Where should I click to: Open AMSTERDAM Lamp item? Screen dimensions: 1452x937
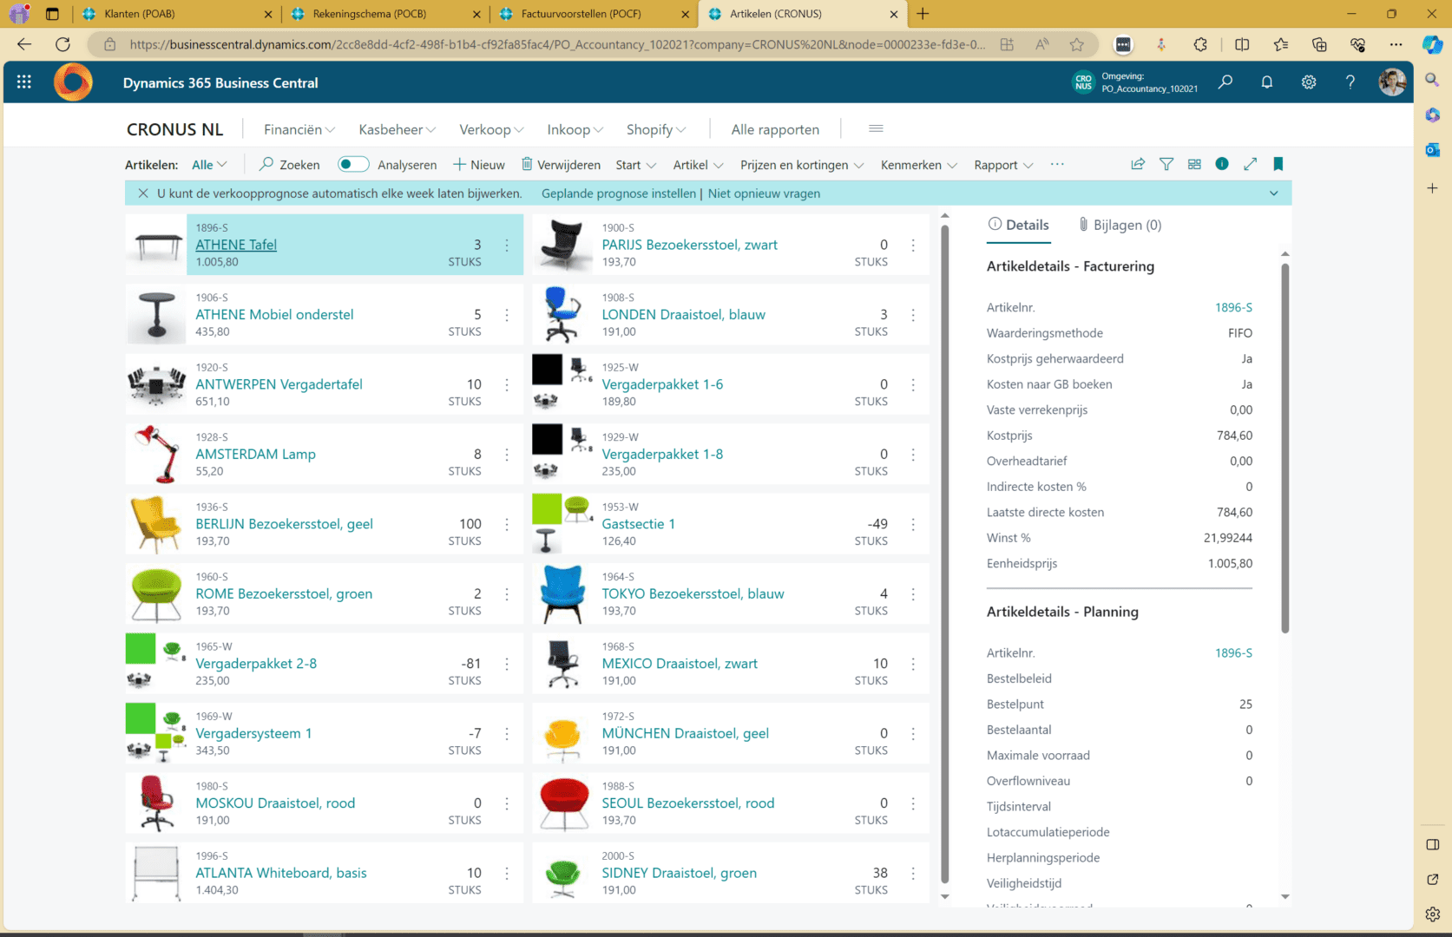coord(255,454)
